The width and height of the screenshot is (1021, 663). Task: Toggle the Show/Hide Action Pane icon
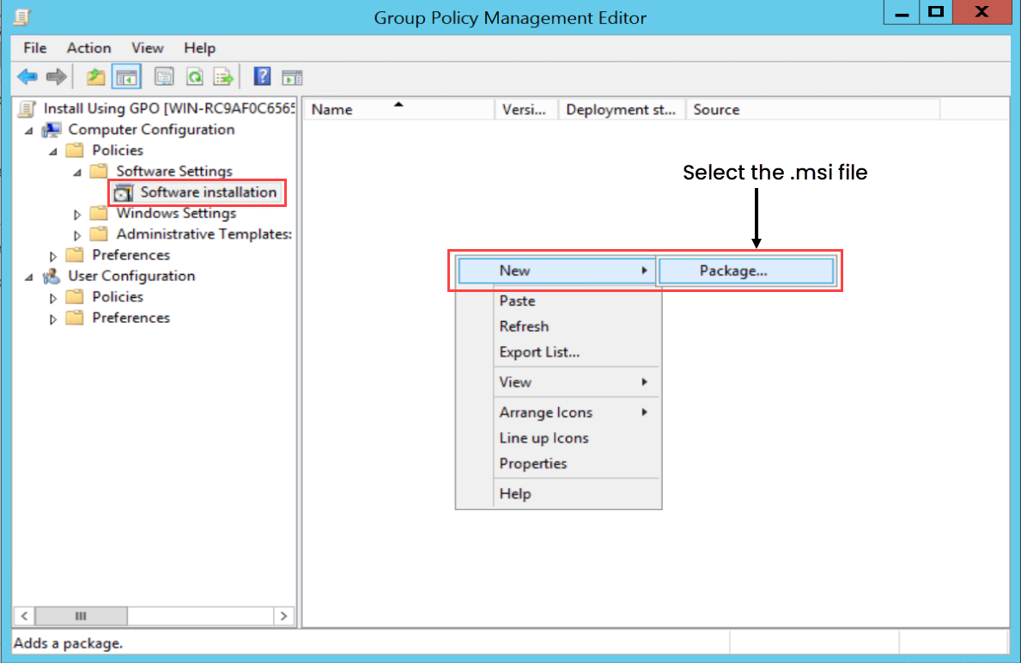pos(293,77)
